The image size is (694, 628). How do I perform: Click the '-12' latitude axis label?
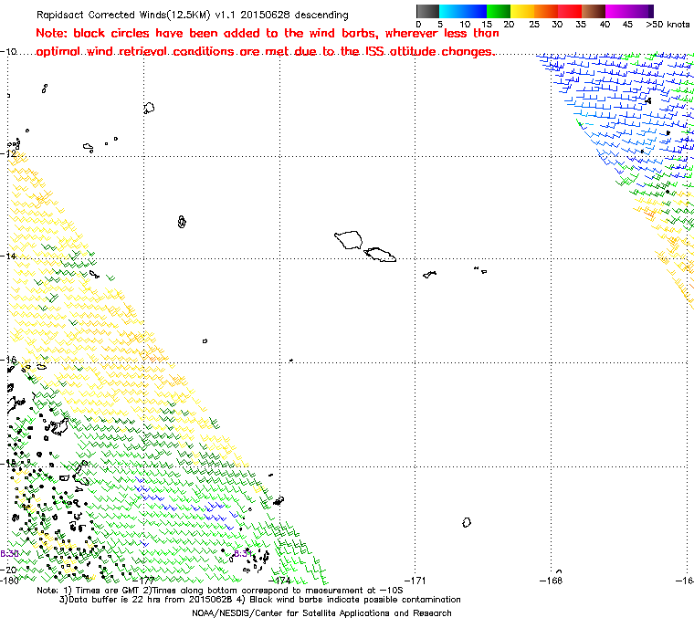click(9, 153)
